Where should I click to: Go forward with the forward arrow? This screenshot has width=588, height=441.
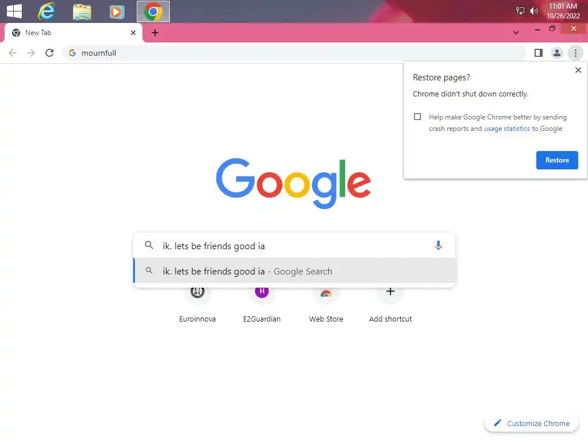(x=31, y=53)
